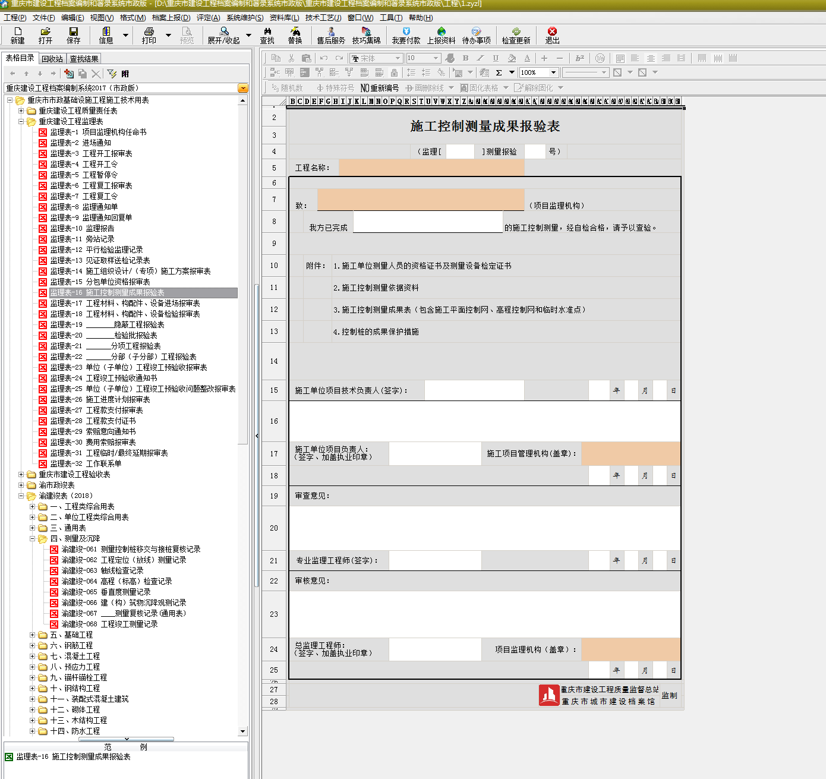Screen dimensions: 826x779
Task: Open the font name 宋体 dropdown
Action: [x=398, y=58]
